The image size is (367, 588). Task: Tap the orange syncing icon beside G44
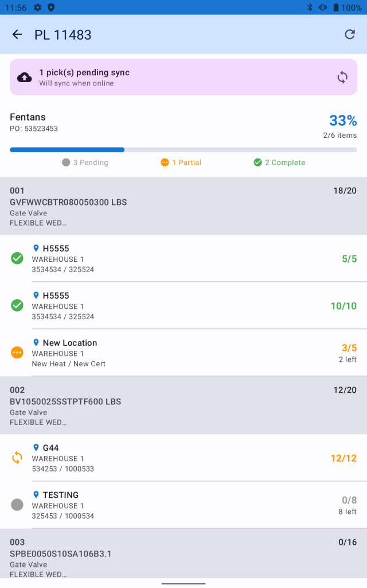17,458
